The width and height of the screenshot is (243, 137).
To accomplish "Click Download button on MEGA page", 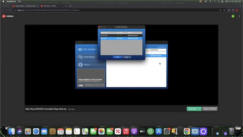I will [x=192, y=109].
